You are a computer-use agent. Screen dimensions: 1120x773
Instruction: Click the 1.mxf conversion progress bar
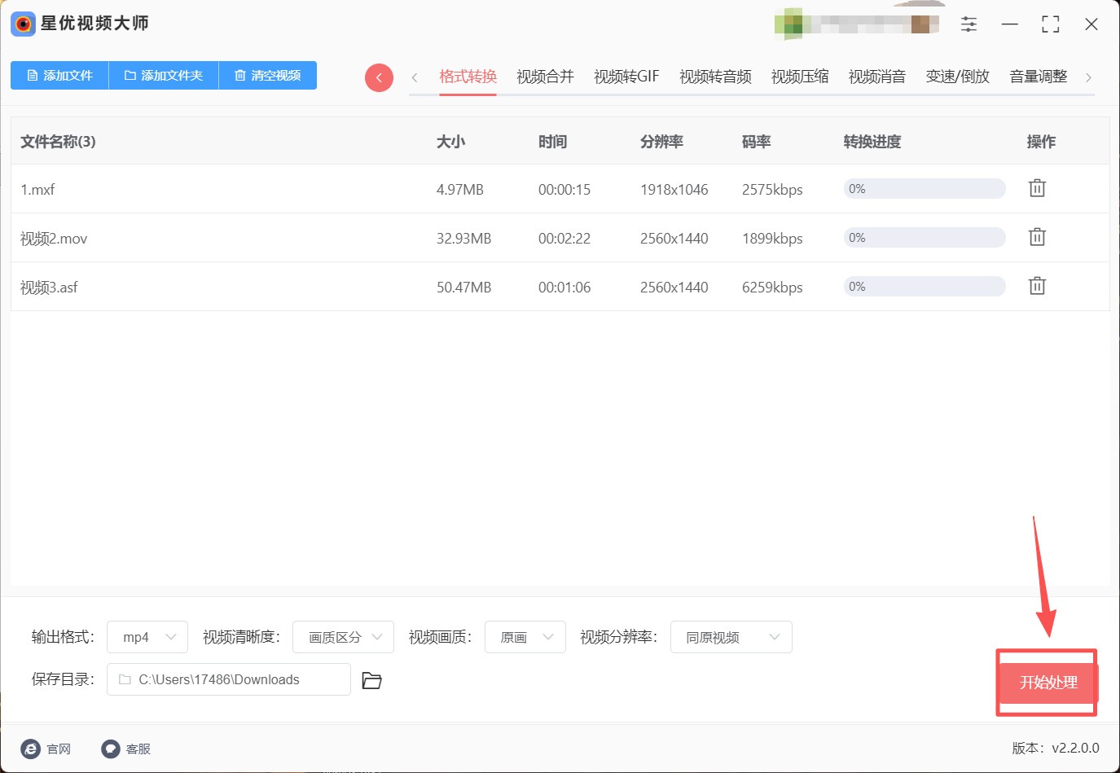pos(925,189)
